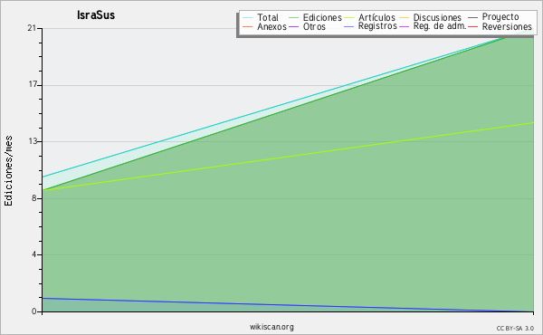This screenshot has width=543, height=335.
Task: Click the Proyecto legend entry
Action: coord(500,17)
